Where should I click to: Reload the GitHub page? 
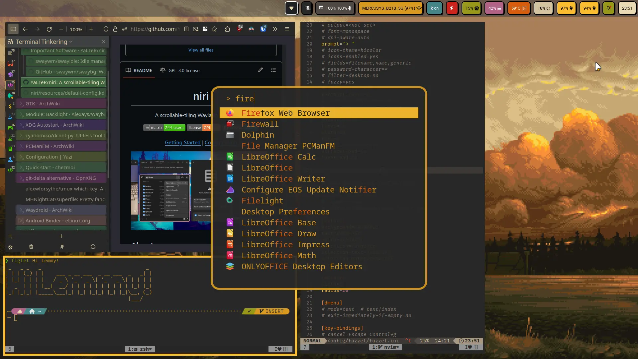point(49,29)
